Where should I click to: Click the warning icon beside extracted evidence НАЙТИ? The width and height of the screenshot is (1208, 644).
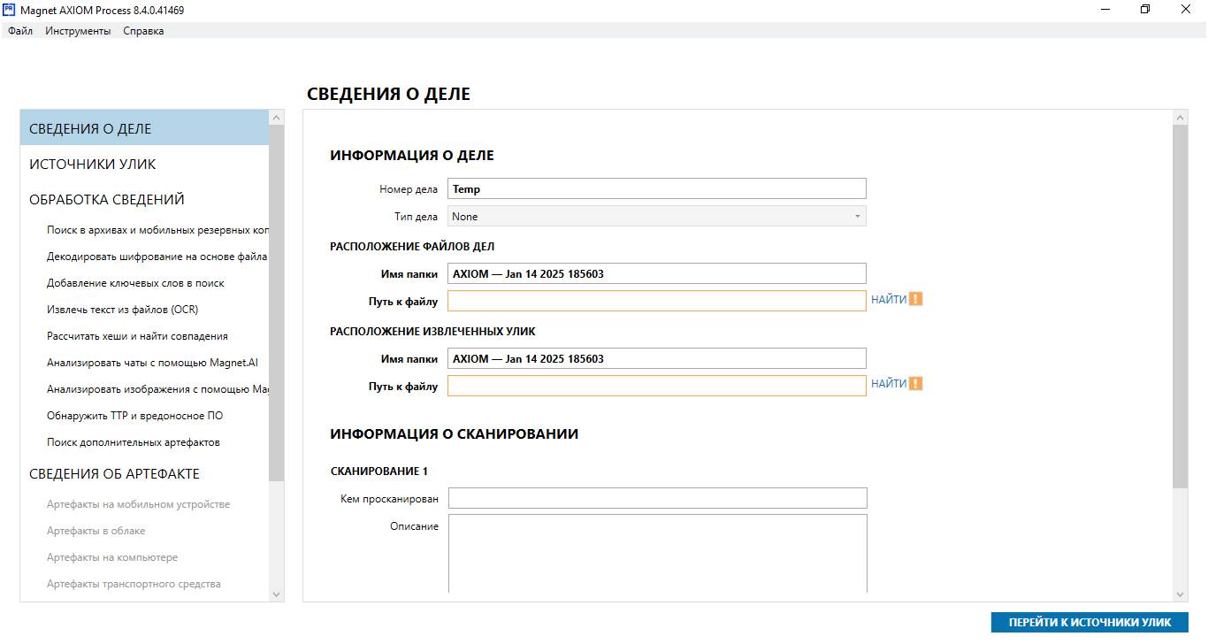click(915, 384)
